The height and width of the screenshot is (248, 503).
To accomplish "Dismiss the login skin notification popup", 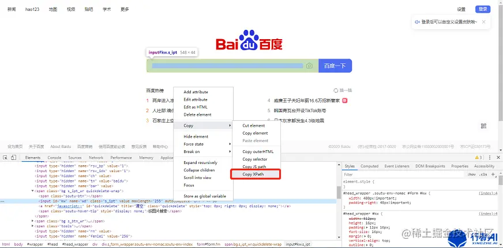I will [x=484, y=22].
